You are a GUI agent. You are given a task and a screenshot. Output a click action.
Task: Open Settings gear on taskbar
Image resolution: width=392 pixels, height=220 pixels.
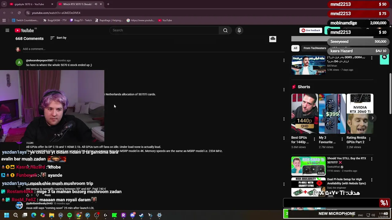point(159,215)
